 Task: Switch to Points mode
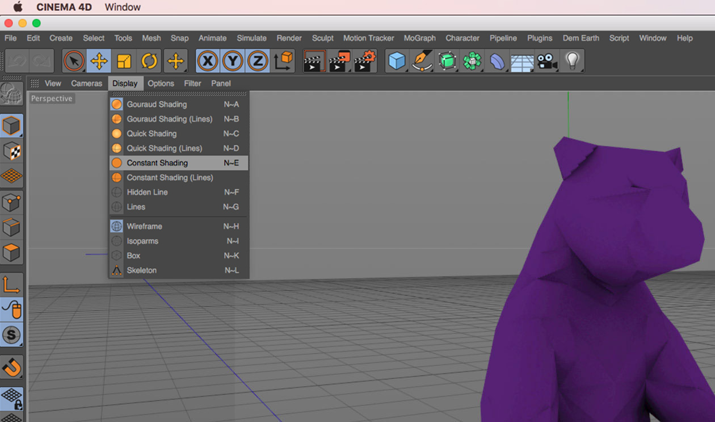click(11, 202)
